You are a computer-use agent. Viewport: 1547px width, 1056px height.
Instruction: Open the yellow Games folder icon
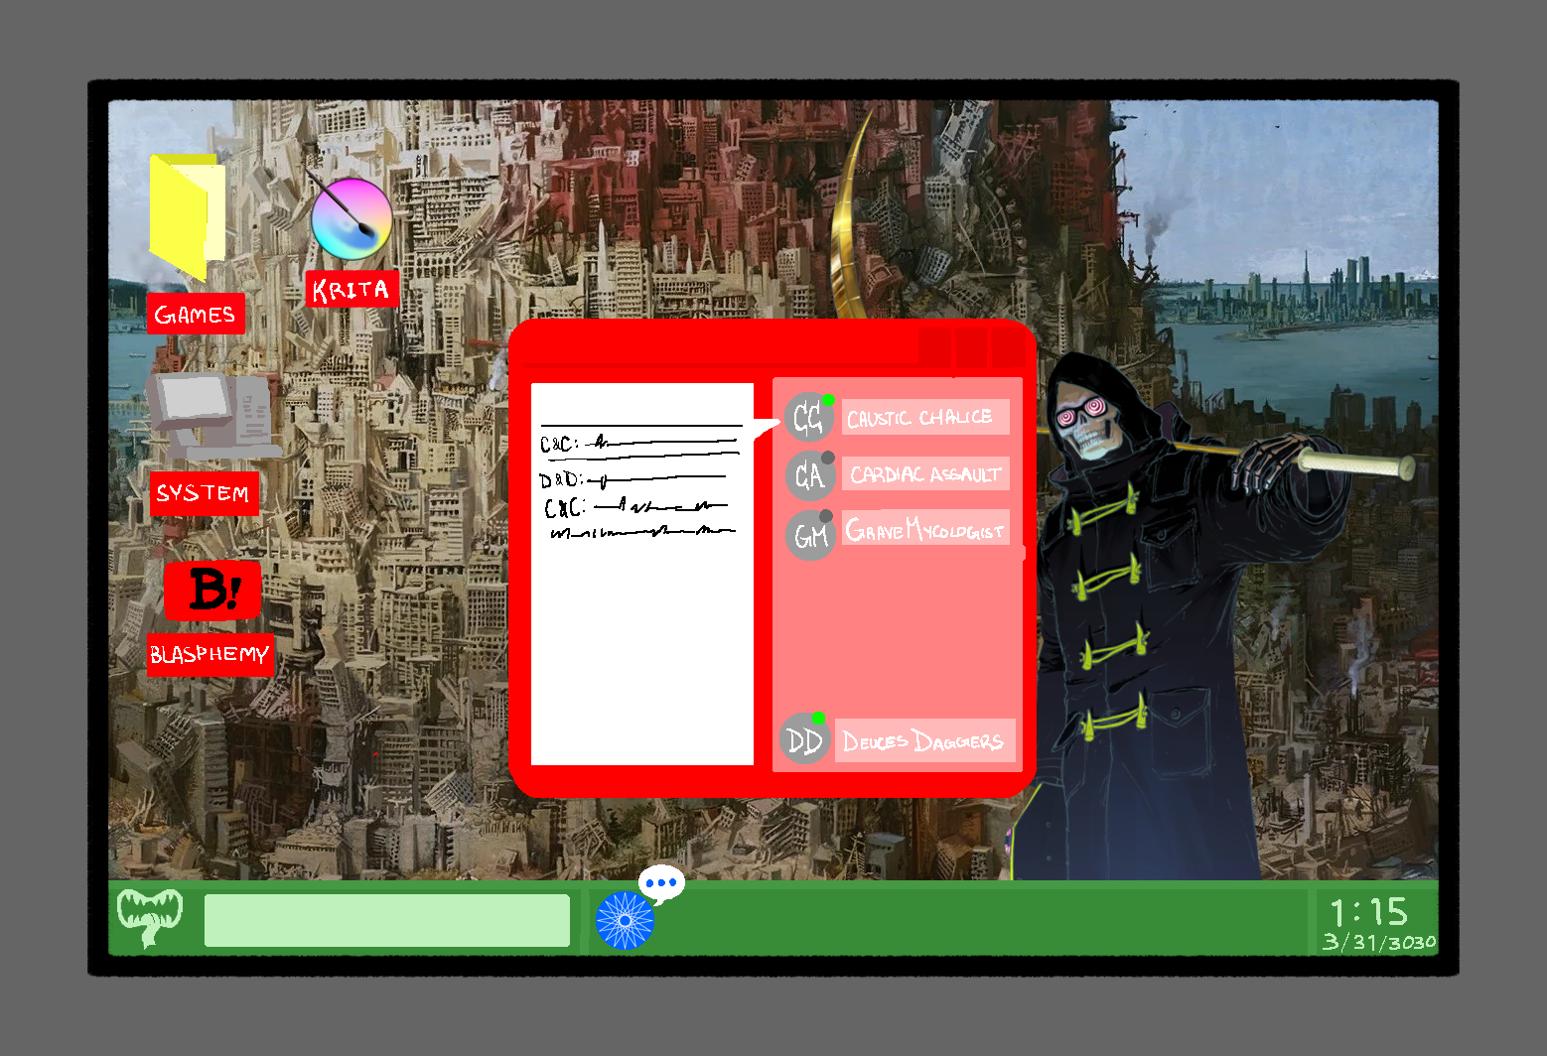(187, 215)
